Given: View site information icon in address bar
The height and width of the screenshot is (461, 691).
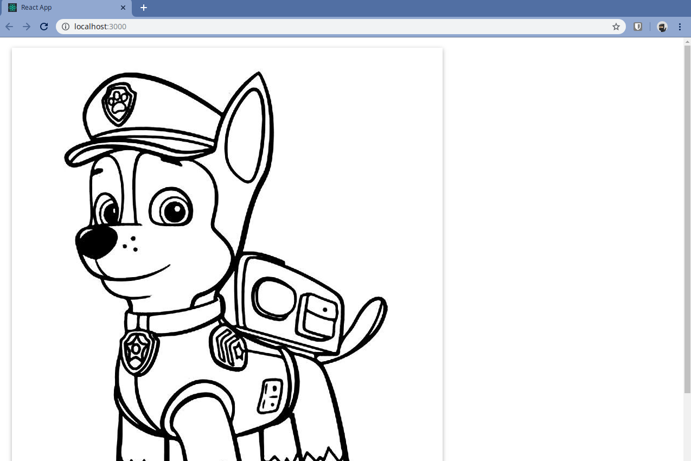Looking at the screenshot, I should point(66,27).
